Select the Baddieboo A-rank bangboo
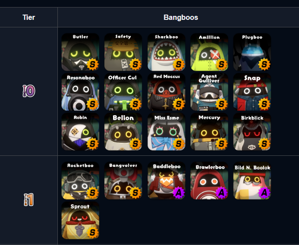The image size is (299, 245). (166, 181)
